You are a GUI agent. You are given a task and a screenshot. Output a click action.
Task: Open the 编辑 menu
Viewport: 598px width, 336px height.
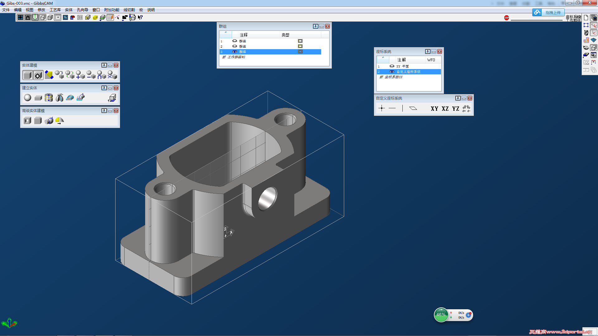pyautogui.click(x=18, y=10)
